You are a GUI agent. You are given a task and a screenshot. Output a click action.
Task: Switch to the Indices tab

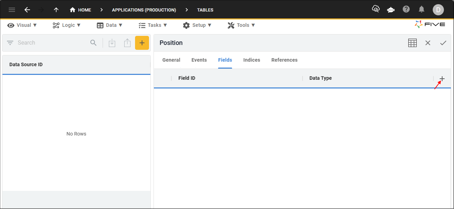(x=252, y=60)
